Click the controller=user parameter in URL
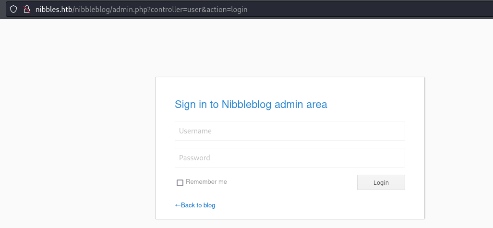This screenshot has height=228, width=493. [179, 10]
